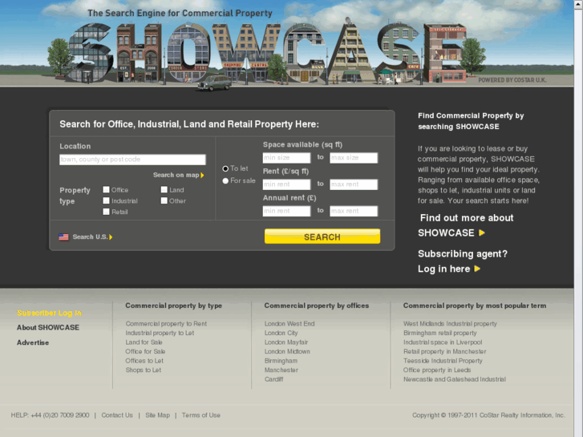The height and width of the screenshot is (437, 583).
Task: Open London West End link
Action: tap(289, 324)
